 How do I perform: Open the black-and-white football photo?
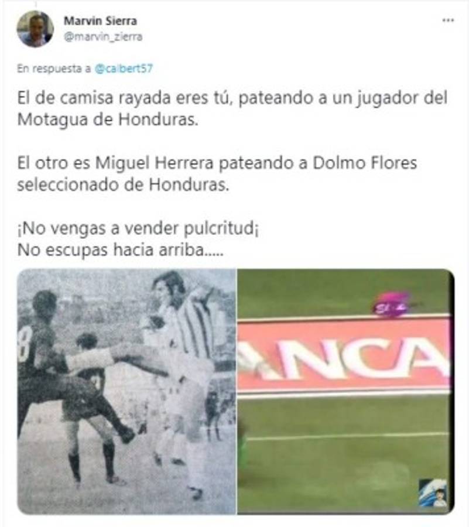tap(126, 392)
